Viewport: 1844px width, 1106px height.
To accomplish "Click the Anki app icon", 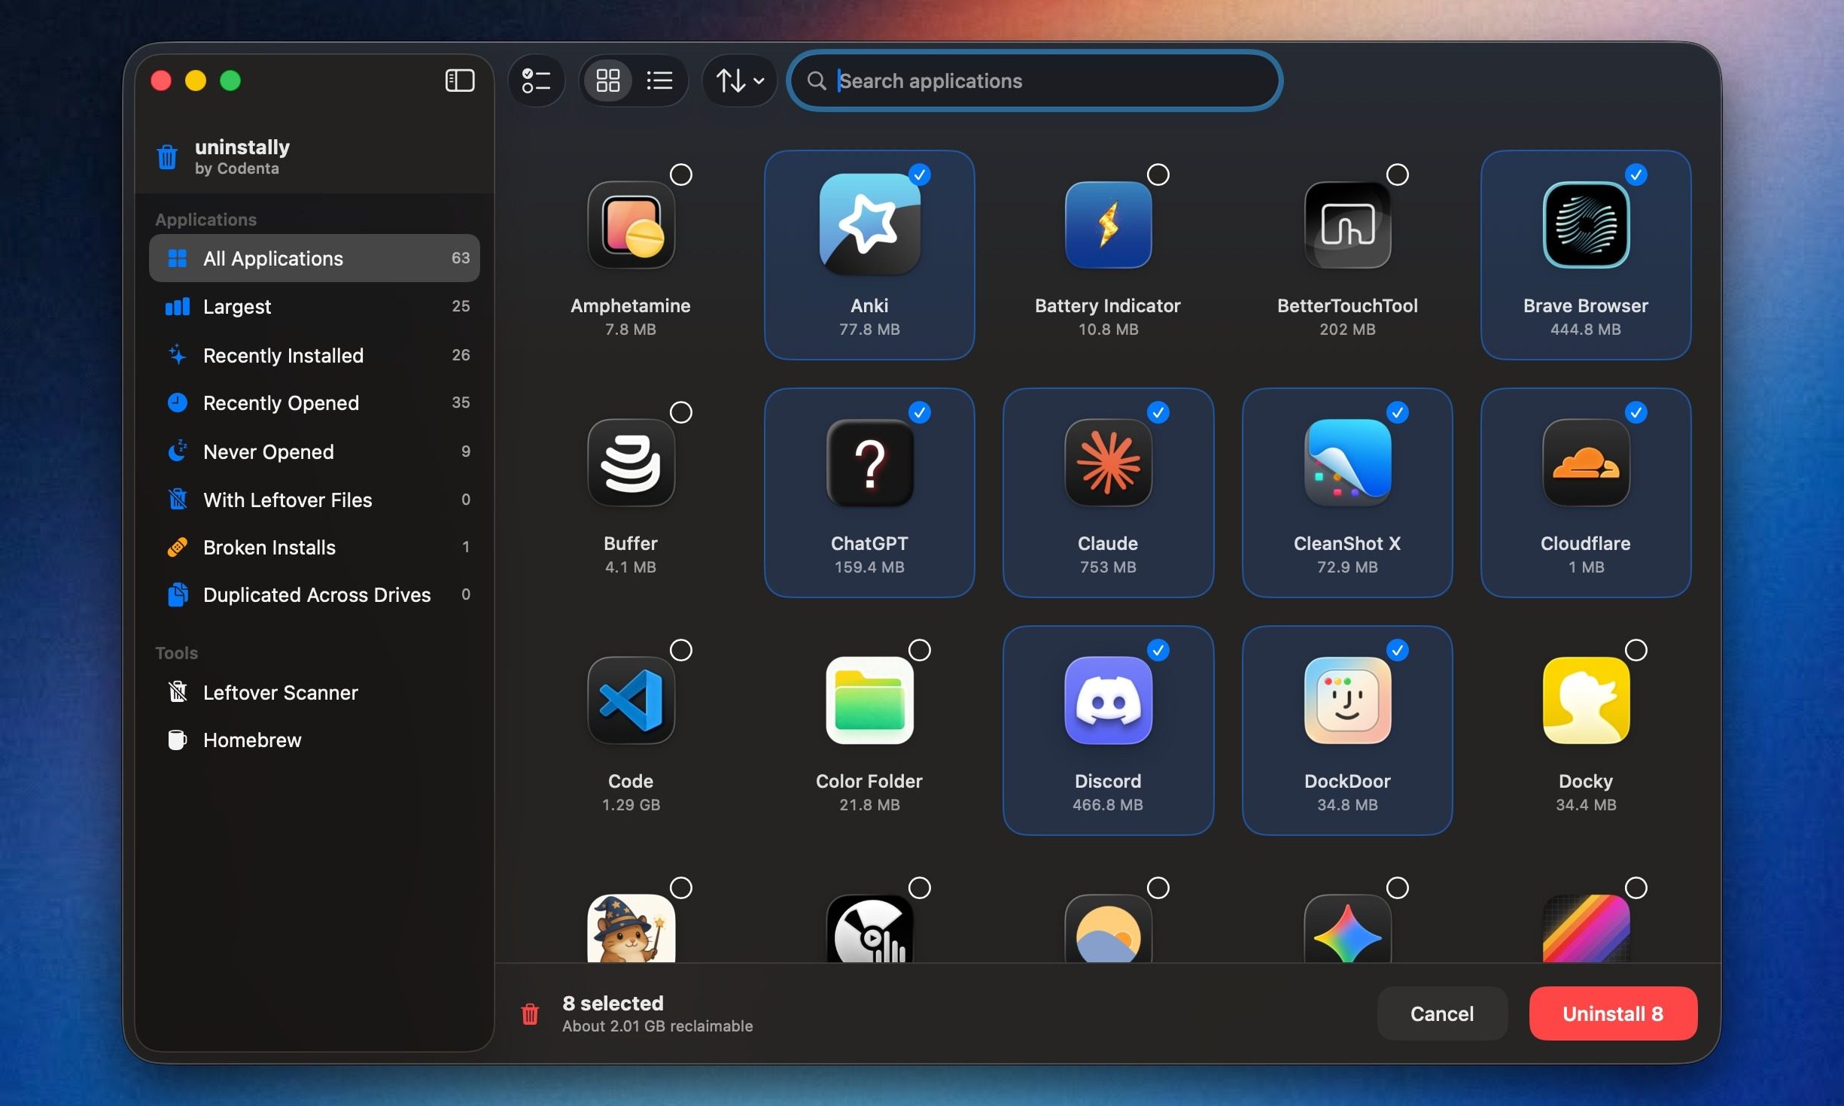I will click(x=869, y=225).
